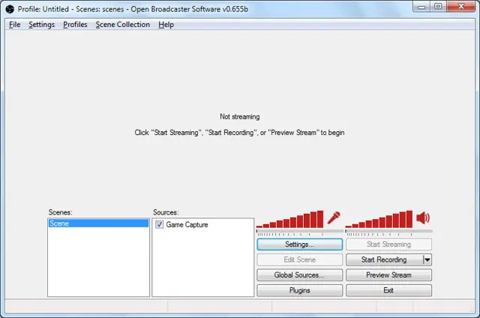Screen dimensions: 480x318
Task: Open the Scene Collection menu
Action: pos(123,25)
